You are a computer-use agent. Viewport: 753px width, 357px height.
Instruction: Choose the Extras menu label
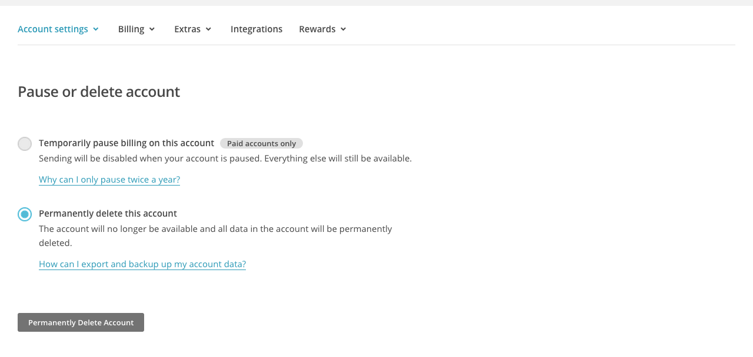[x=188, y=29]
